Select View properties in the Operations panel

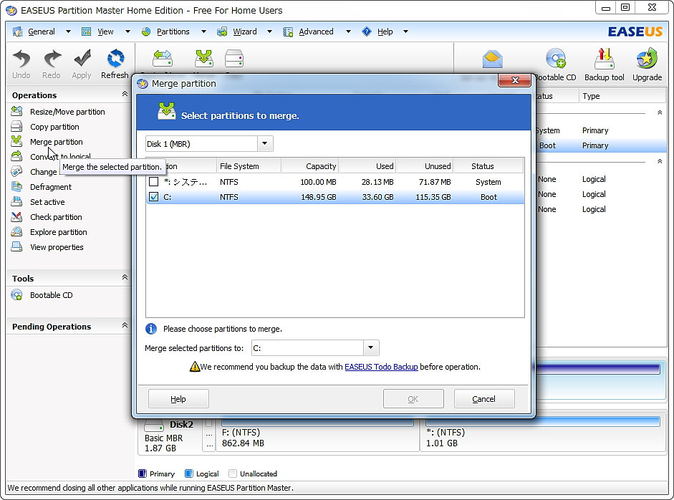pyautogui.click(x=57, y=247)
